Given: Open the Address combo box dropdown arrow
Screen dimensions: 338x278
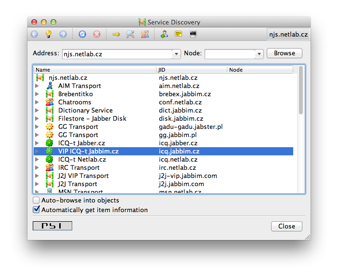Looking at the screenshot, I should (176, 54).
